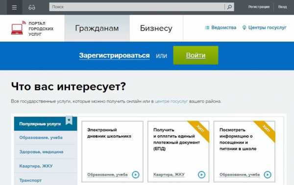Viewport: 294px width, 185px height.
Task: Click the arrow on школьное питание card
Action: 268,175
